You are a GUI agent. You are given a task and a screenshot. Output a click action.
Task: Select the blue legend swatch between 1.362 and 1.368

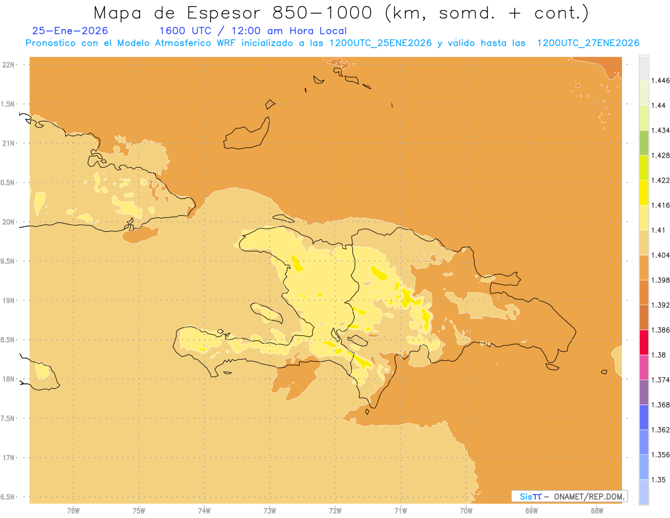pos(644,417)
